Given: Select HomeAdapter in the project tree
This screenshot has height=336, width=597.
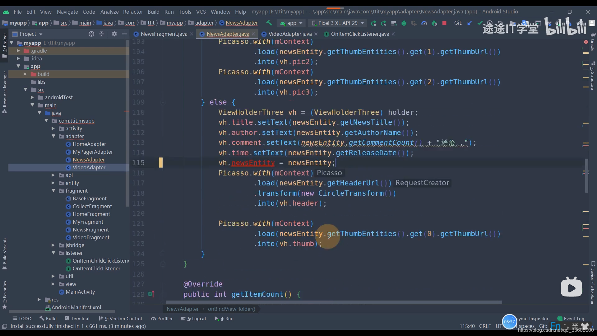Looking at the screenshot, I should coord(89,144).
